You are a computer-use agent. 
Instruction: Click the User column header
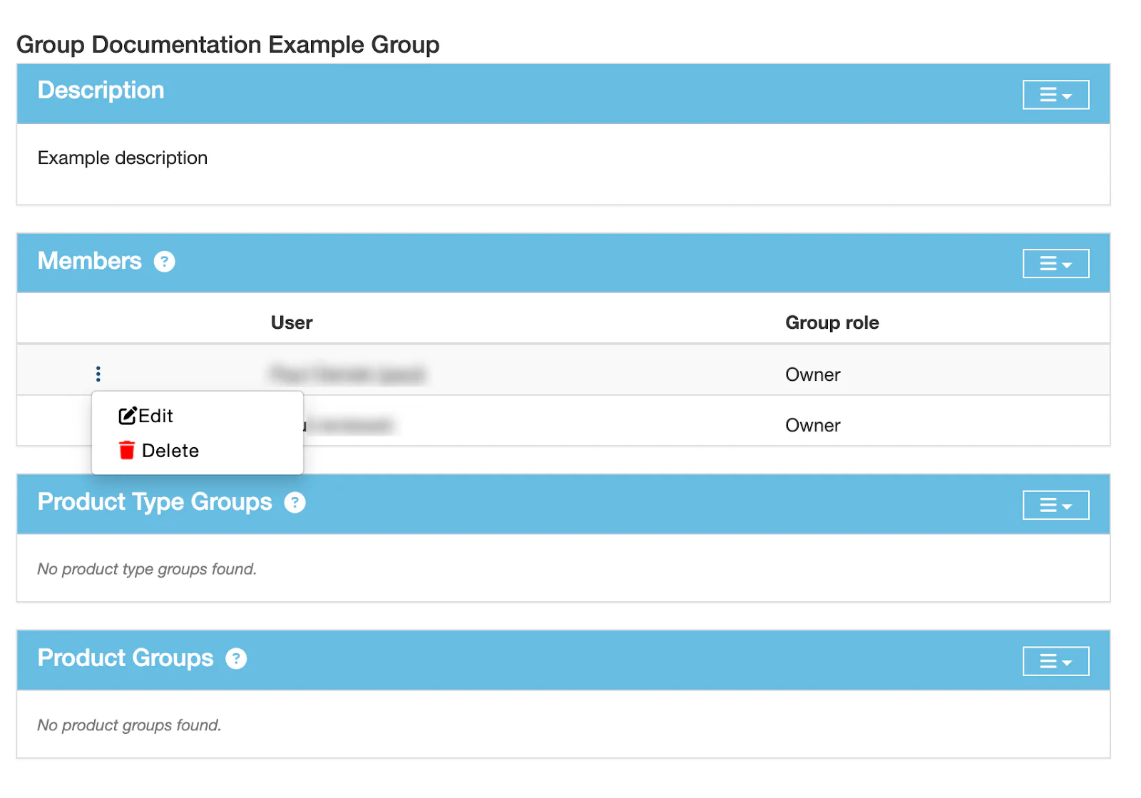click(x=292, y=323)
